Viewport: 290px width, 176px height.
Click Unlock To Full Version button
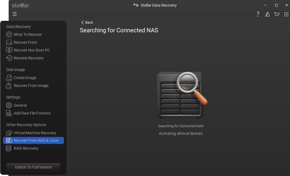(x=33, y=167)
